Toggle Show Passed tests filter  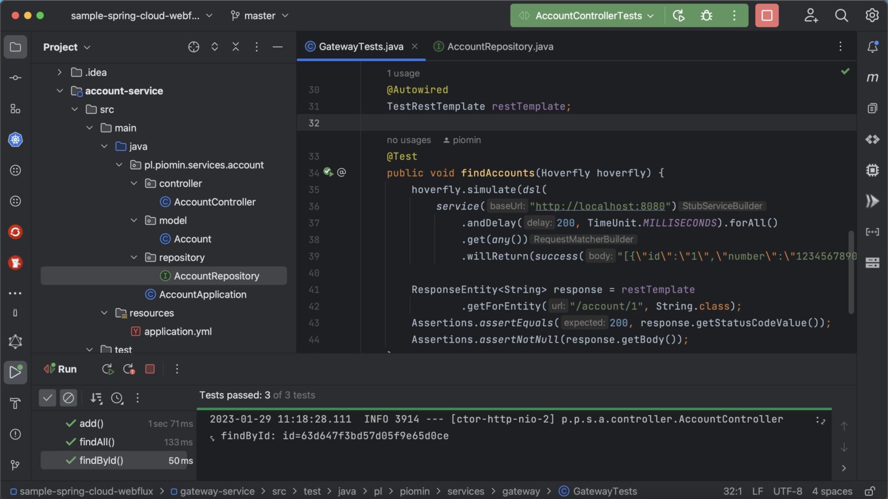[x=47, y=397]
